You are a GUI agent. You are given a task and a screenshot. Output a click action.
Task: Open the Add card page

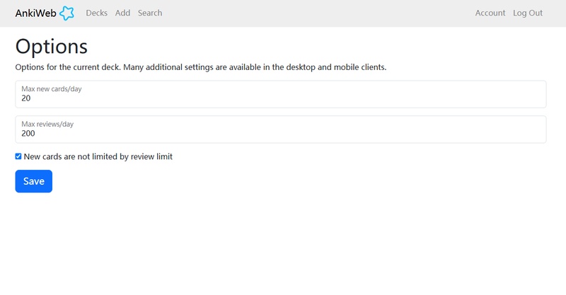coord(122,13)
